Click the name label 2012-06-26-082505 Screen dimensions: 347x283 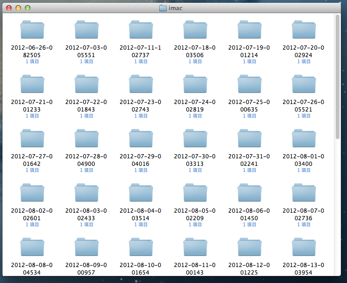click(x=32, y=52)
